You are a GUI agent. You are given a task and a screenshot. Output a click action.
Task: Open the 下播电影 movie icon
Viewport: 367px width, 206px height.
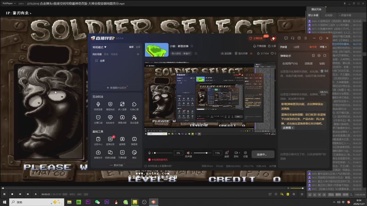(x=122, y=152)
